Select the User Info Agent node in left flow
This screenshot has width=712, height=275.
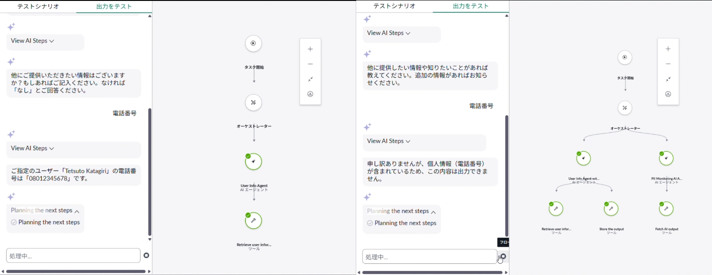point(253,162)
